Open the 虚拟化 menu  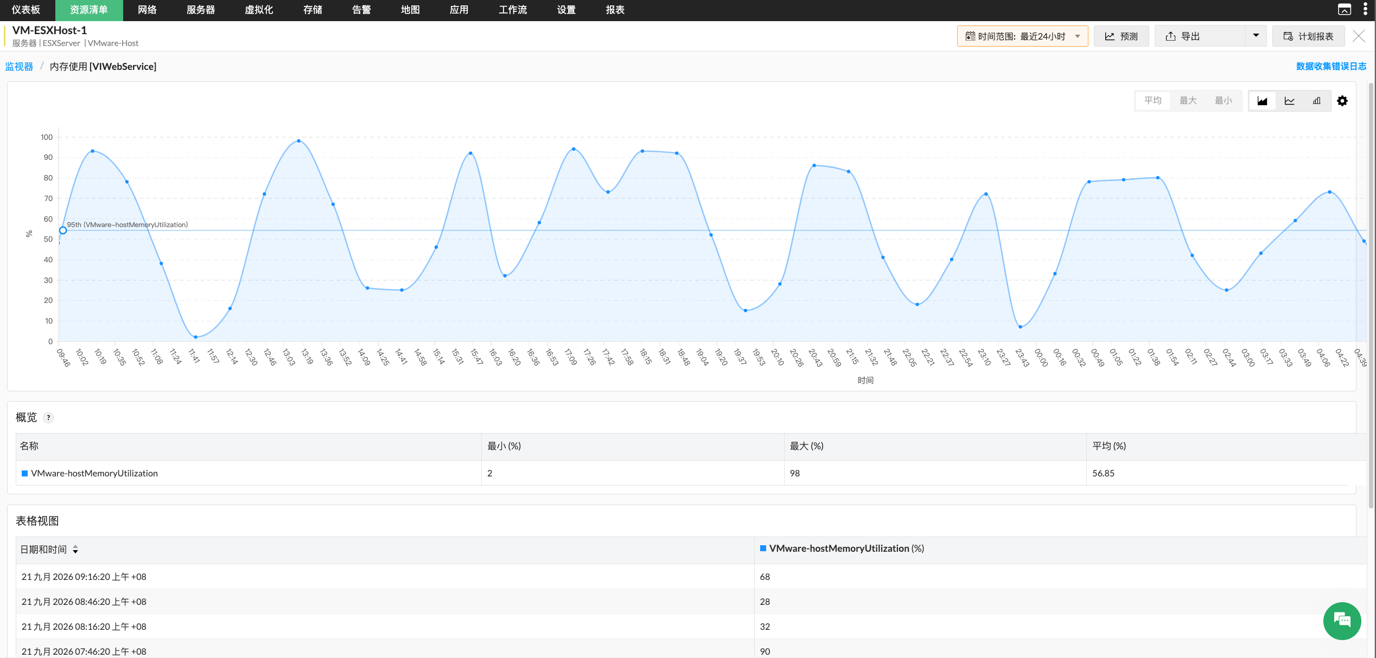(x=259, y=10)
